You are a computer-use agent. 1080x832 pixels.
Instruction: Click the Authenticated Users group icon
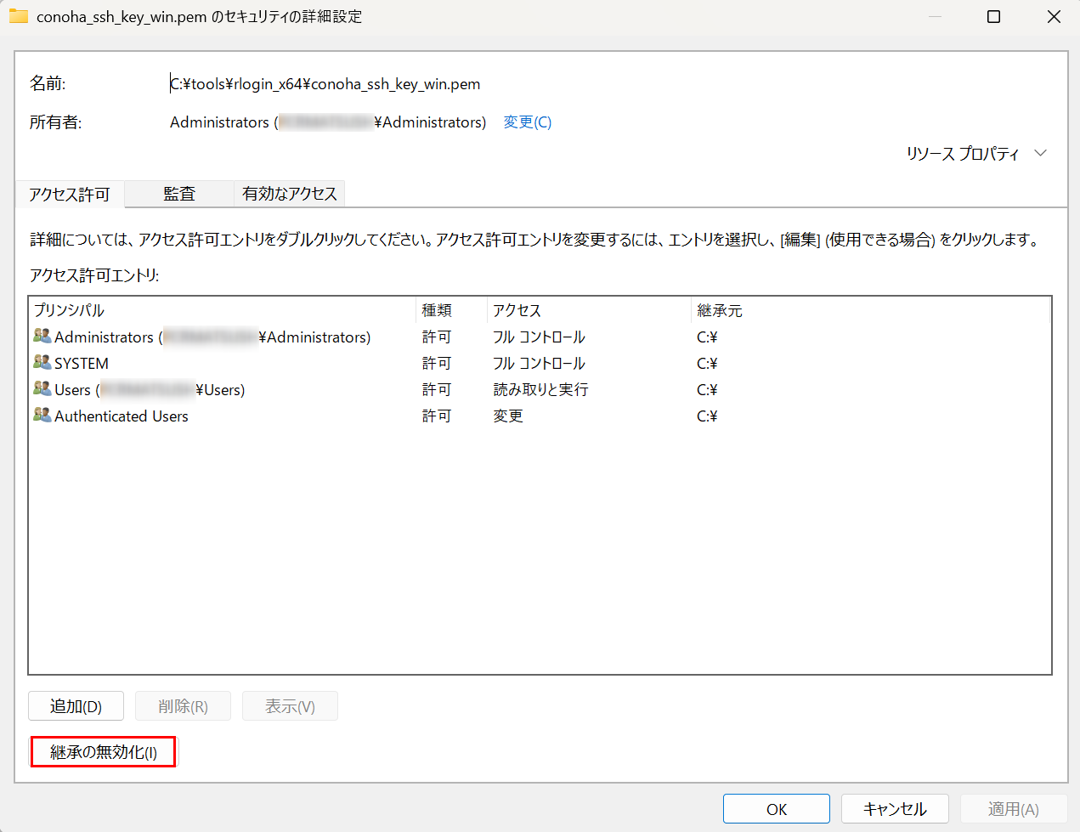point(42,415)
